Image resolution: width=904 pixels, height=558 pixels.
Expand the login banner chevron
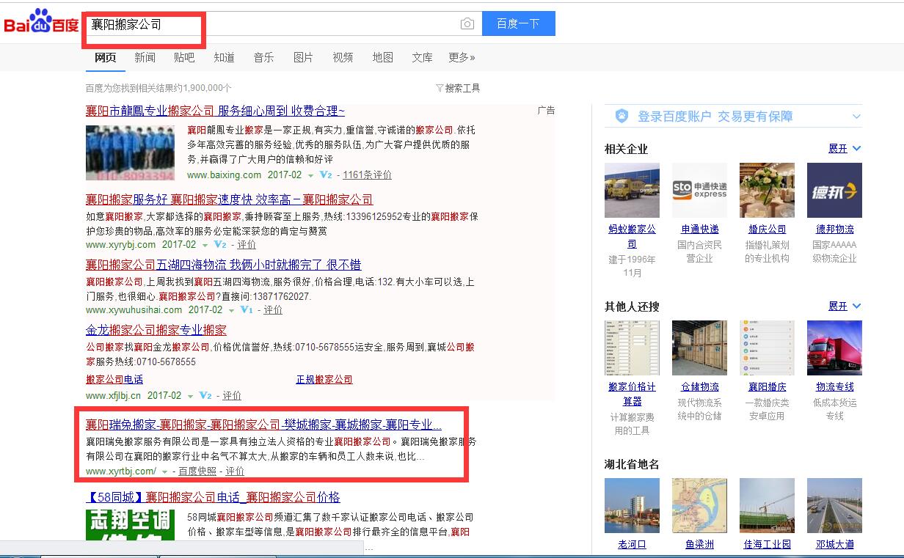coord(856,117)
